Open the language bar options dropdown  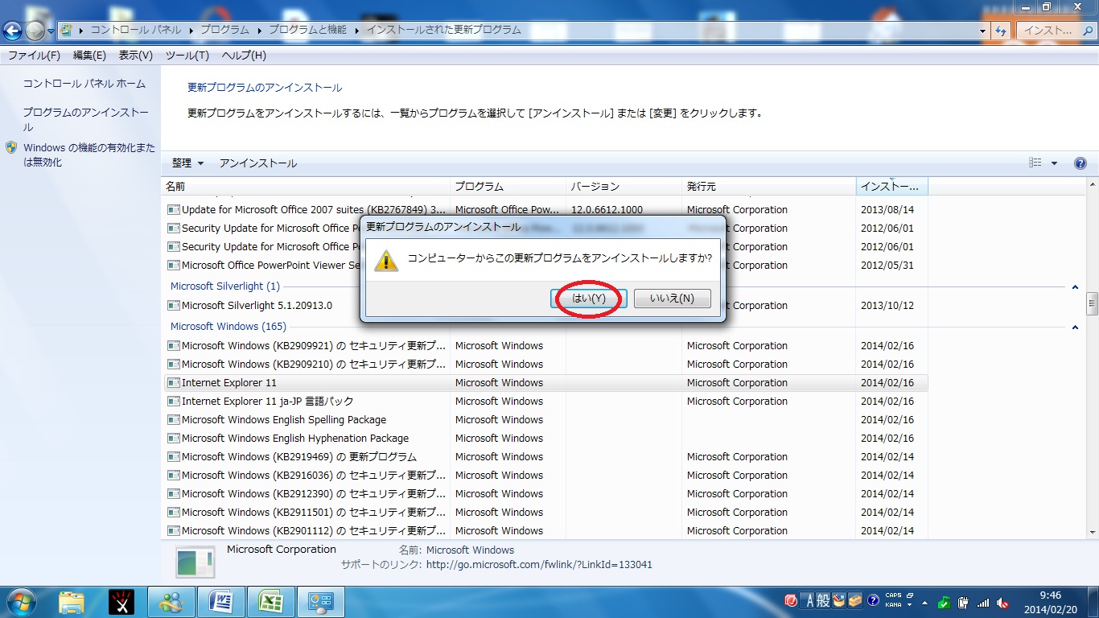coord(910,606)
